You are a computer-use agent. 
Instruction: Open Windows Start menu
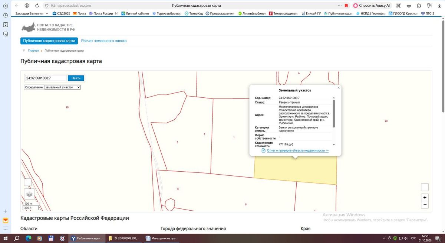pos(6,238)
